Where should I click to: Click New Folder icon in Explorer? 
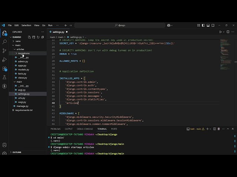34,37
